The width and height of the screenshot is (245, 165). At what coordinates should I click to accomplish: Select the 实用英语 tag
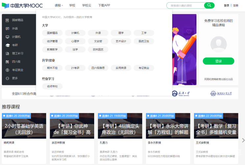click(x=121, y=68)
